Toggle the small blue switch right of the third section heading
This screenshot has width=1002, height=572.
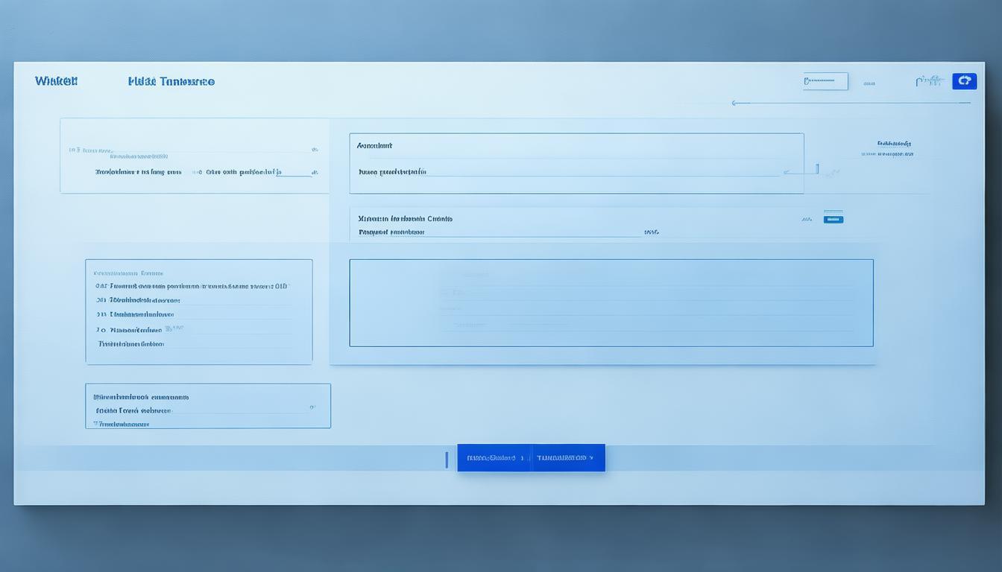click(833, 219)
